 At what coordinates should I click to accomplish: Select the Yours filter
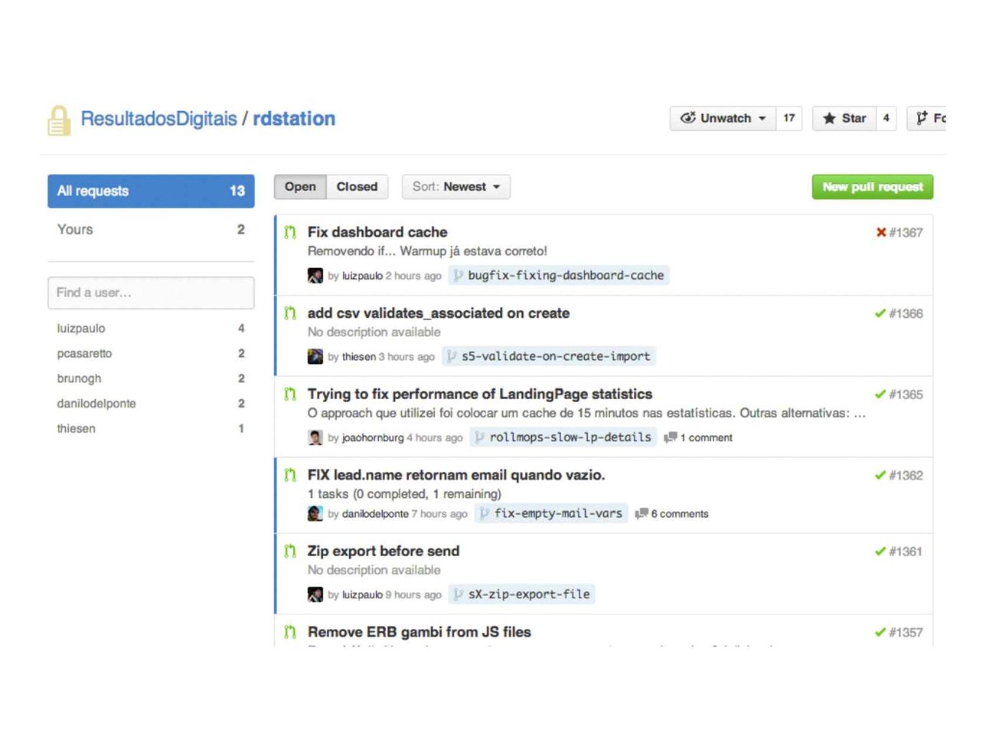pos(151,230)
